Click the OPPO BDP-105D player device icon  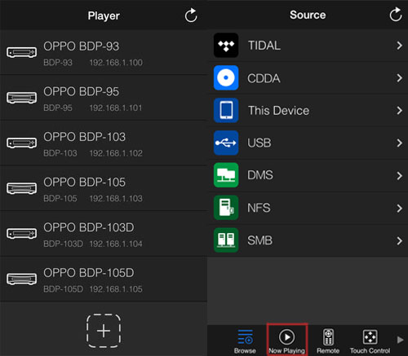pyautogui.click(x=22, y=279)
